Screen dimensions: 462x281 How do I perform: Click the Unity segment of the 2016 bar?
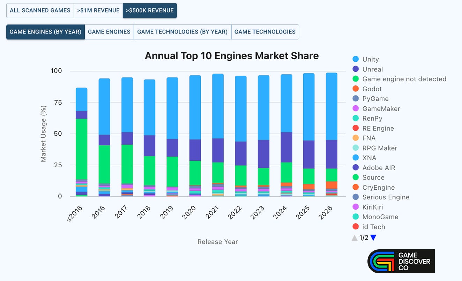coord(104,107)
